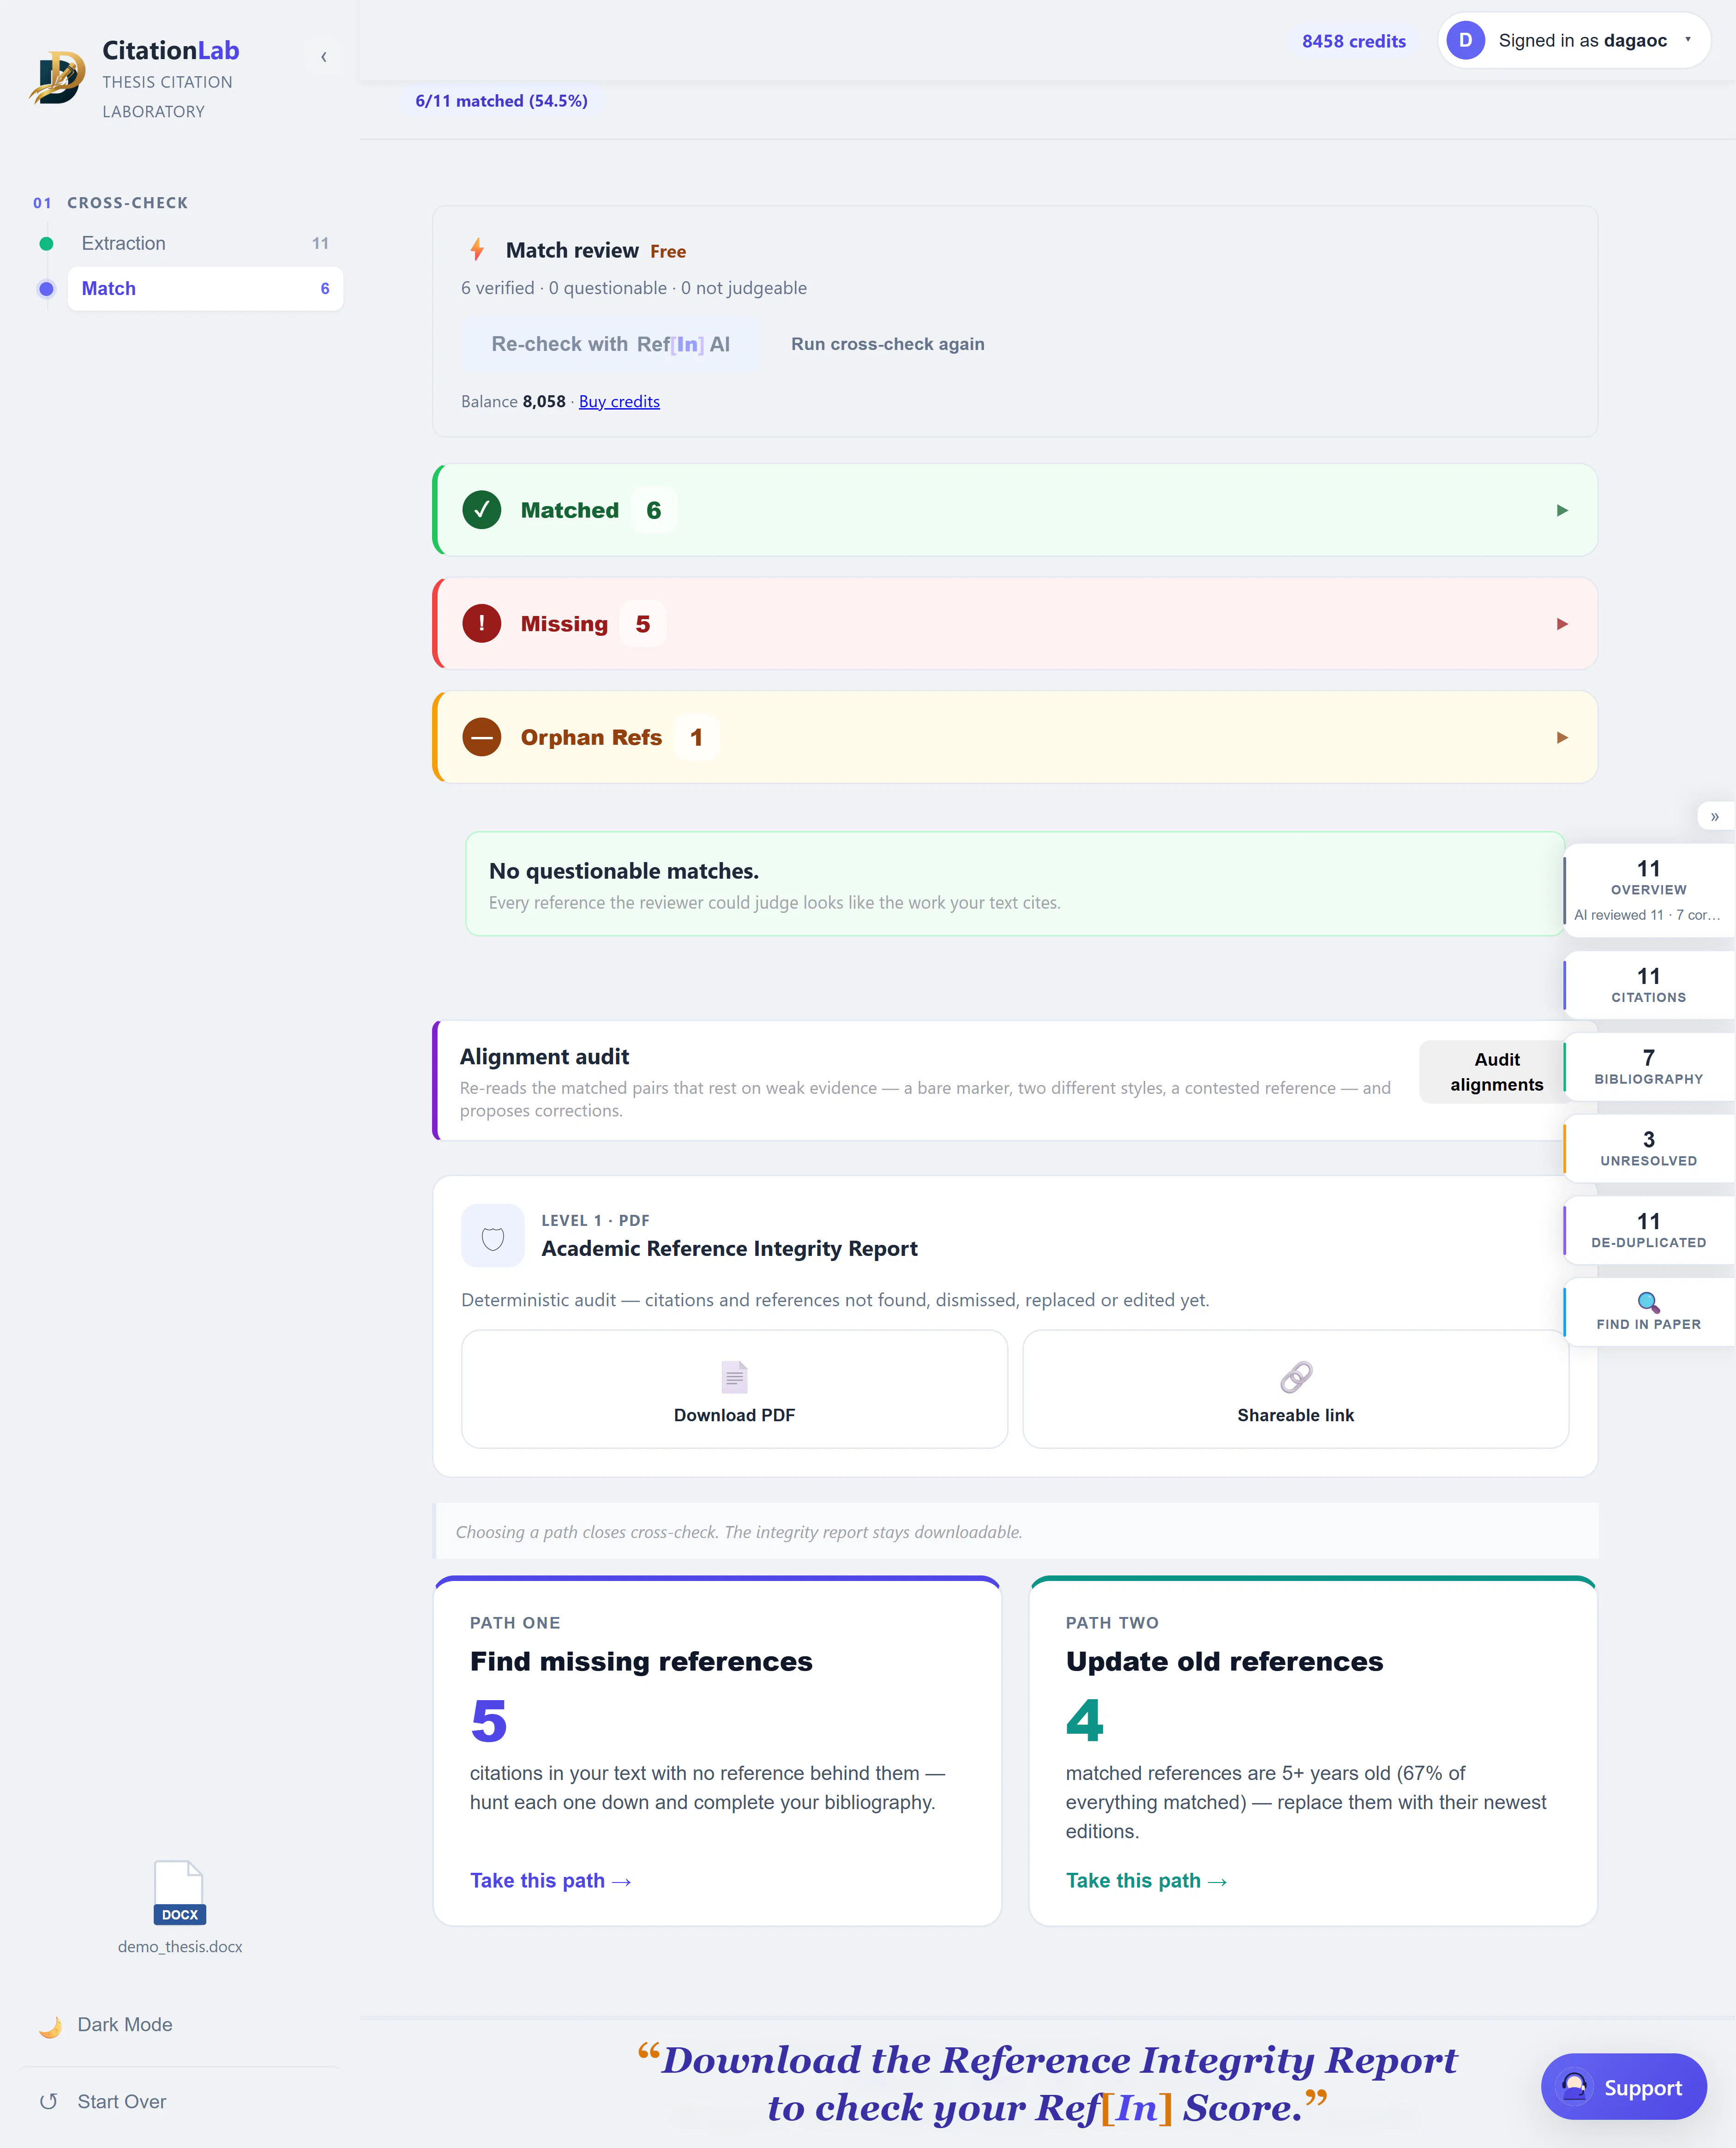Click the demo_thesis.docx file icon

(180, 1893)
